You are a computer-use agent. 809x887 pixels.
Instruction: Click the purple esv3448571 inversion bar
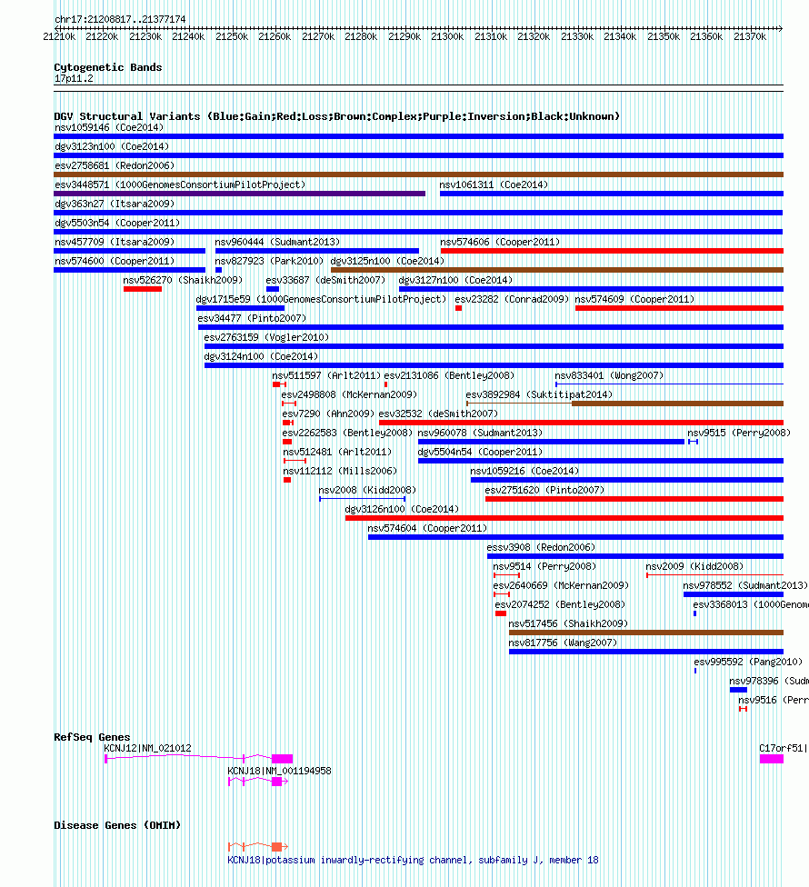(239, 194)
